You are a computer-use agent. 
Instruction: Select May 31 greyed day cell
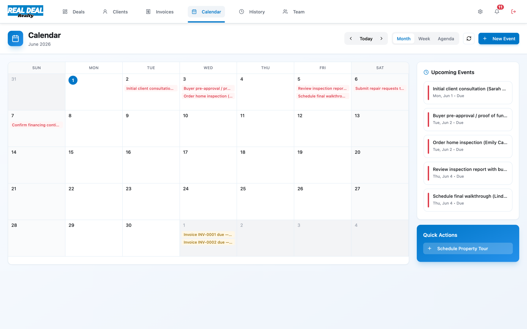[x=37, y=92]
